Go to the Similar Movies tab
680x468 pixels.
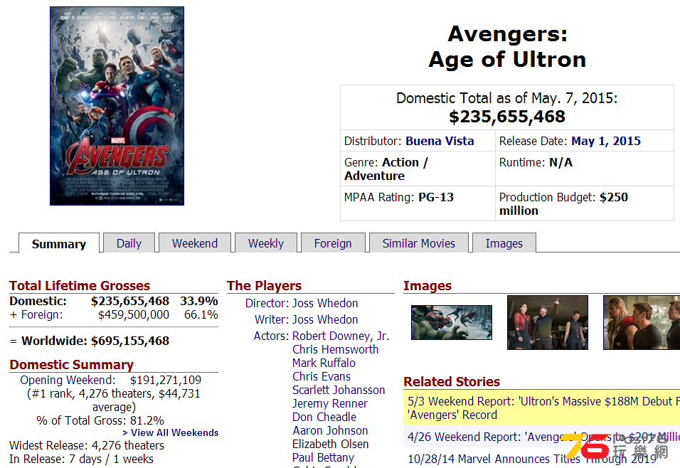click(x=418, y=243)
